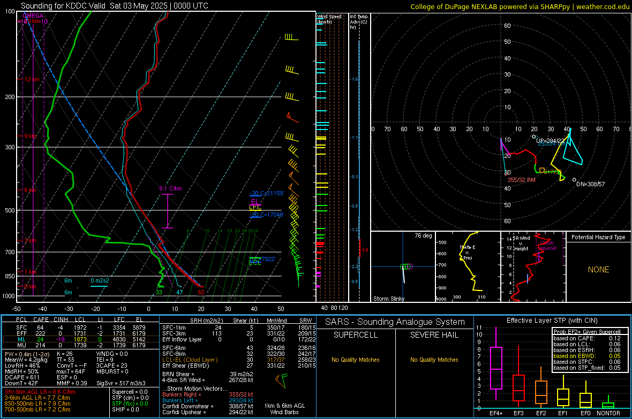The height and width of the screenshot is (419, 632).
Task: Select the NONE hazard type text
Action: (598, 270)
